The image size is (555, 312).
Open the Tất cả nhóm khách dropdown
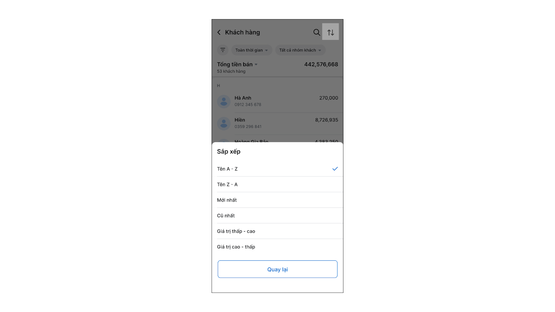(300, 50)
